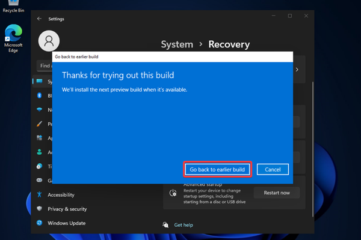
Task: Expand the chevron on the top recovery option
Action: click(x=297, y=70)
